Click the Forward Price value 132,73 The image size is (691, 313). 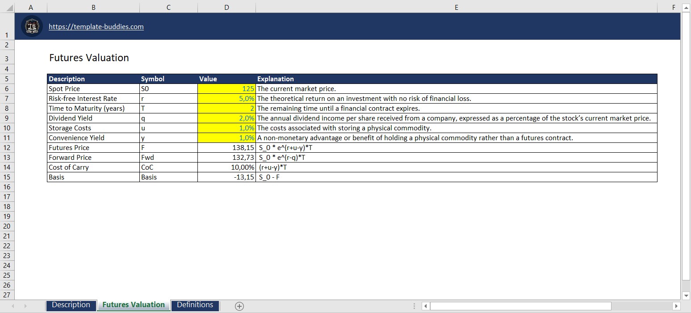(x=226, y=158)
